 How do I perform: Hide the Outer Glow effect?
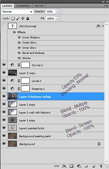(19, 43)
